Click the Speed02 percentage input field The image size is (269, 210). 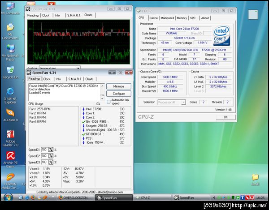(x=44, y=156)
